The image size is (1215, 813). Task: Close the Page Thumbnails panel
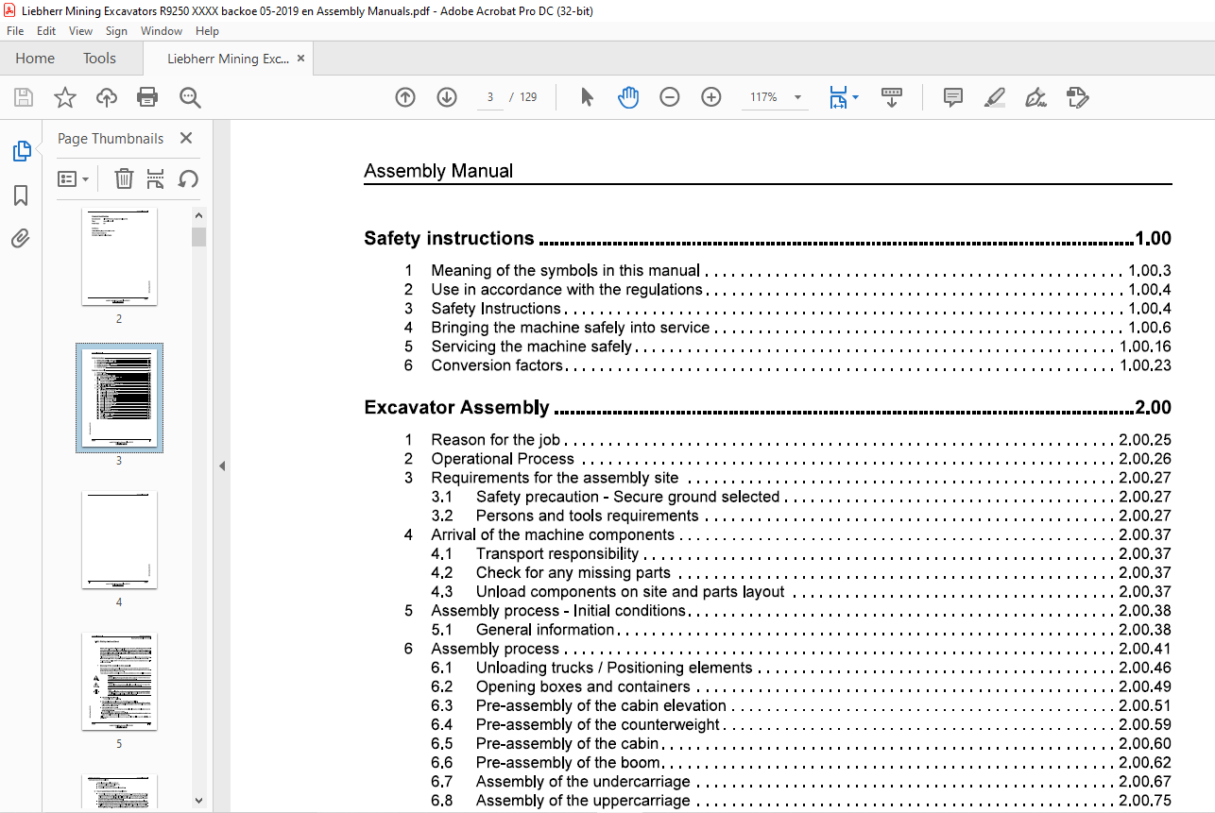[186, 138]
